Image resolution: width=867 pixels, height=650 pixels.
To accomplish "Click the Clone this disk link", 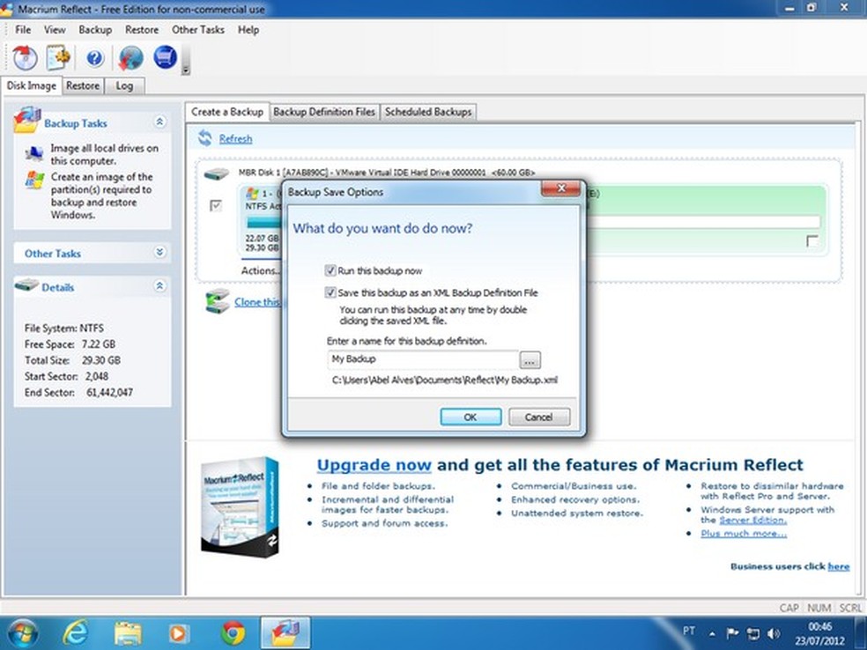I will coord(256,302).
